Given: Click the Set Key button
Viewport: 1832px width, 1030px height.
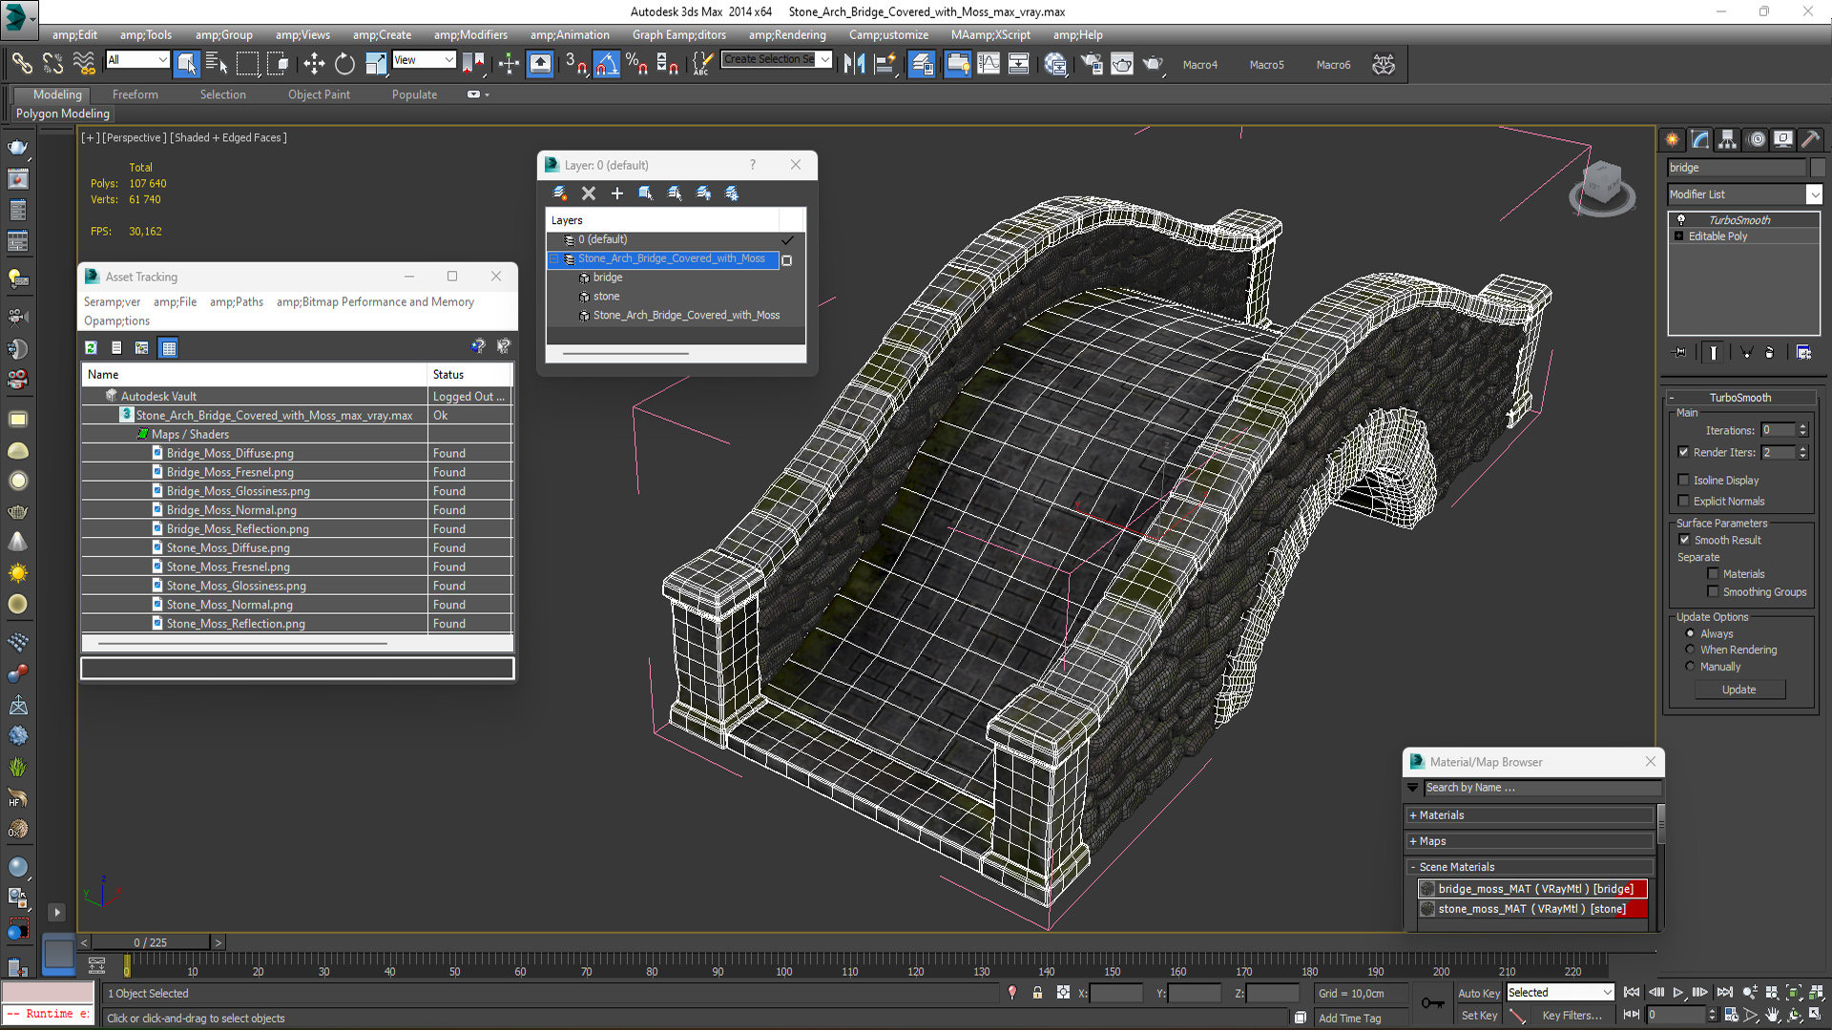Looking at the screenshot, I should click(x=1478, y=1016).
